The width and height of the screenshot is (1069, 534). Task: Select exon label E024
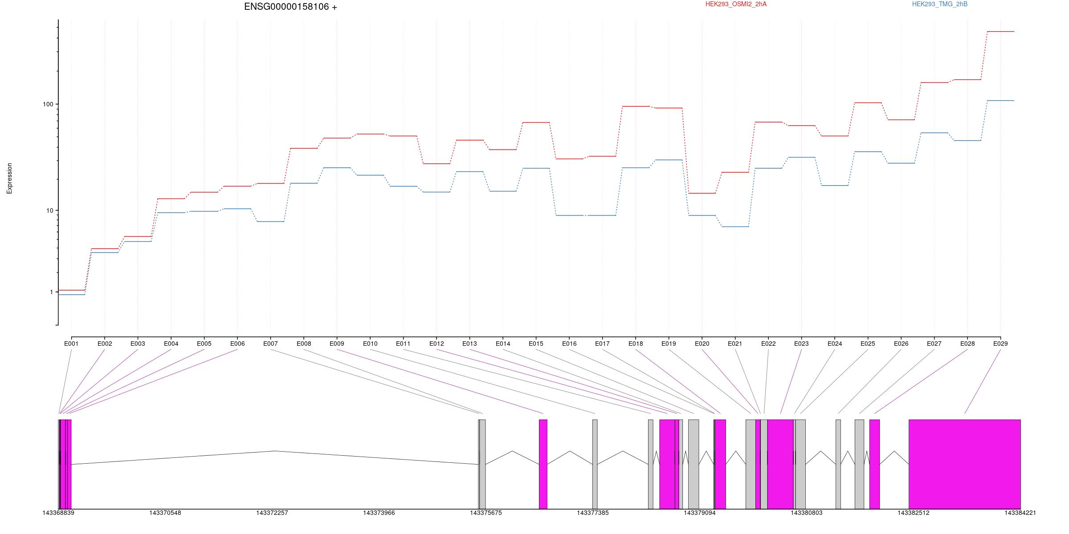[x=835, y=344]
